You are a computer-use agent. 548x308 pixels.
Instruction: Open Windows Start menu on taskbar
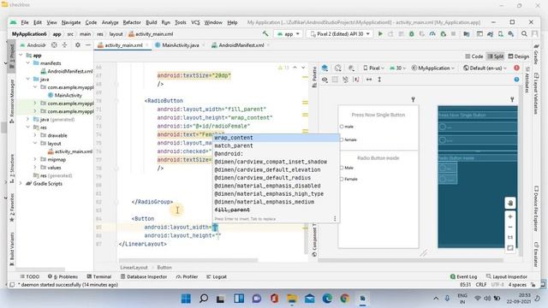186,299
